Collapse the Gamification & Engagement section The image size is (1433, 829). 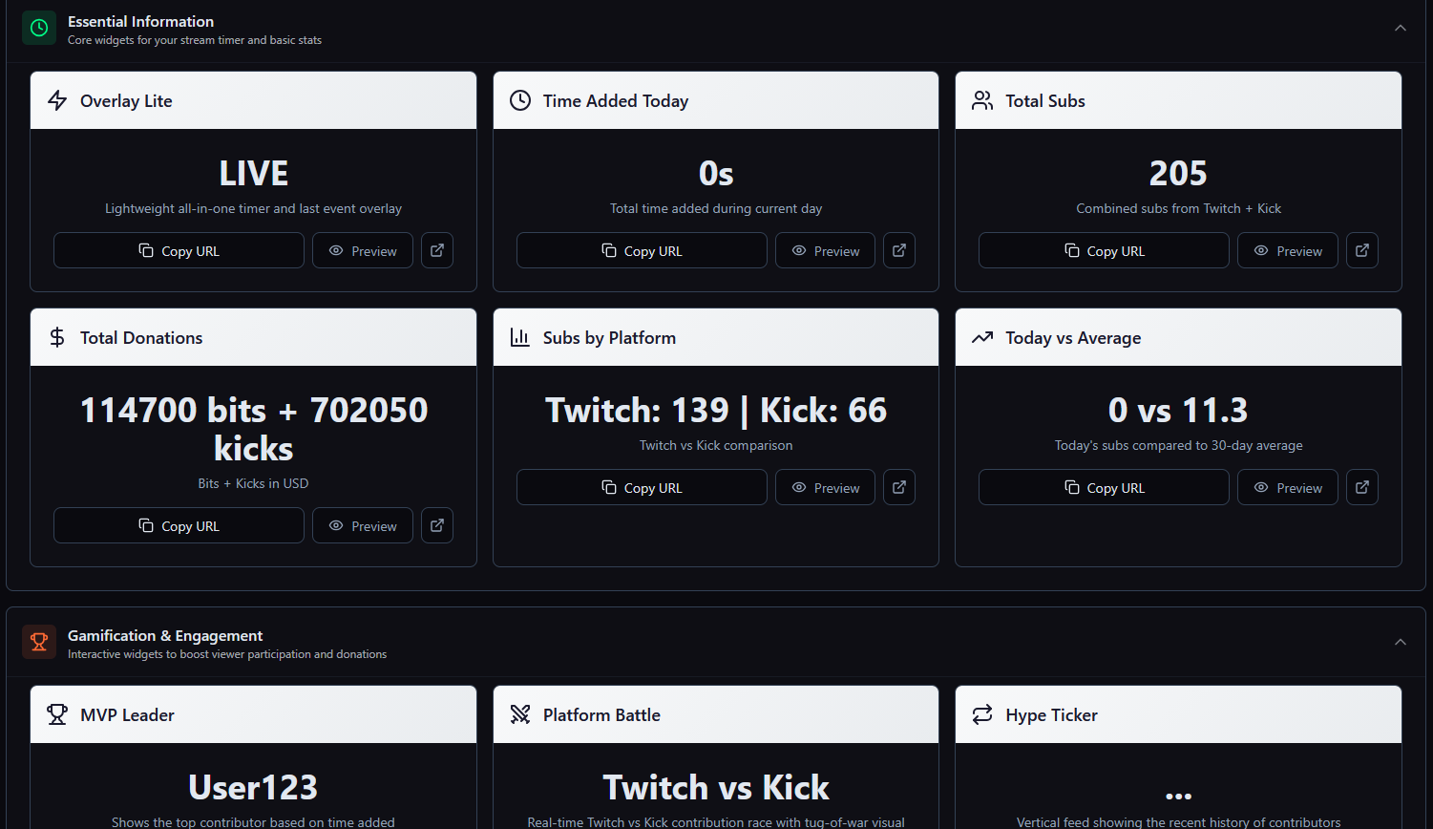pos(1400,642)
